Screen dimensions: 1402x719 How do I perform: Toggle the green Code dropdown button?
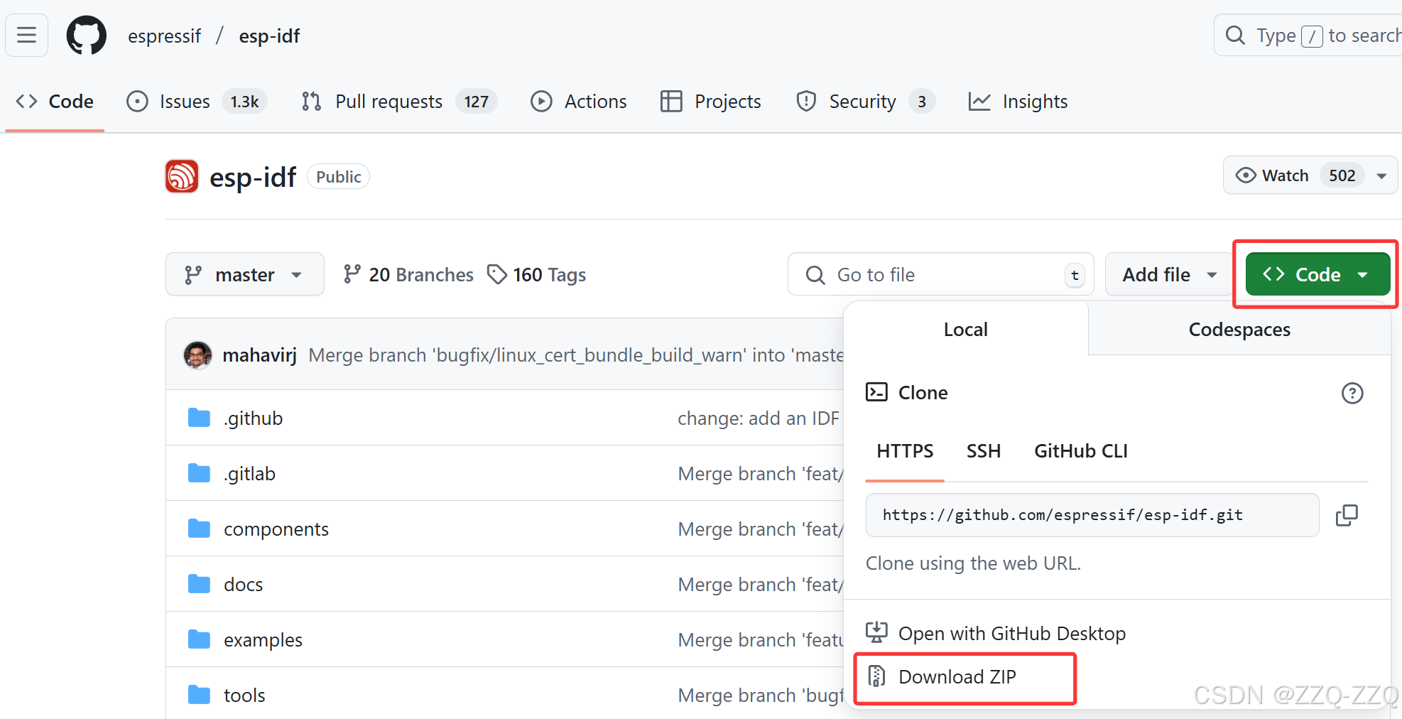click(1317, 274)
